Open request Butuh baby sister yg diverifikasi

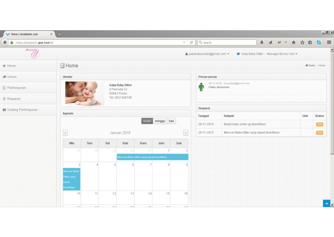[245, 124]
